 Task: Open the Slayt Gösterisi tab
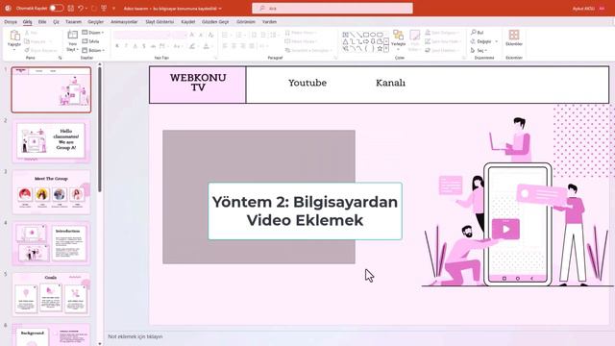pyautogui.click(x=160, y=22)
